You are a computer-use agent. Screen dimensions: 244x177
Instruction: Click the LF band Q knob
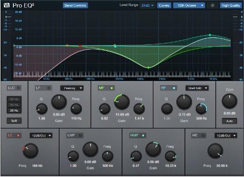[x=42, y=109]
